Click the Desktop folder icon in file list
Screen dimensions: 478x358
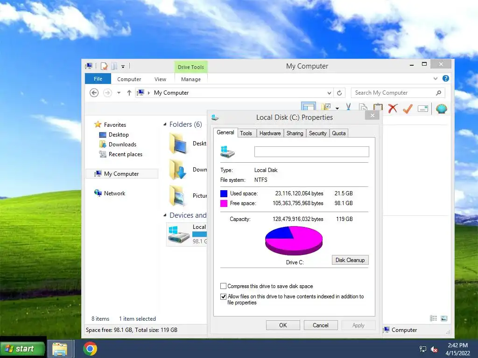coord(178,144)
